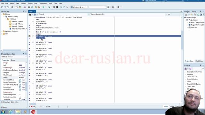Toggle the ParentBiDiMode checkbox
The width and height of the screenshot is (205, 115).
click(20, 80)
